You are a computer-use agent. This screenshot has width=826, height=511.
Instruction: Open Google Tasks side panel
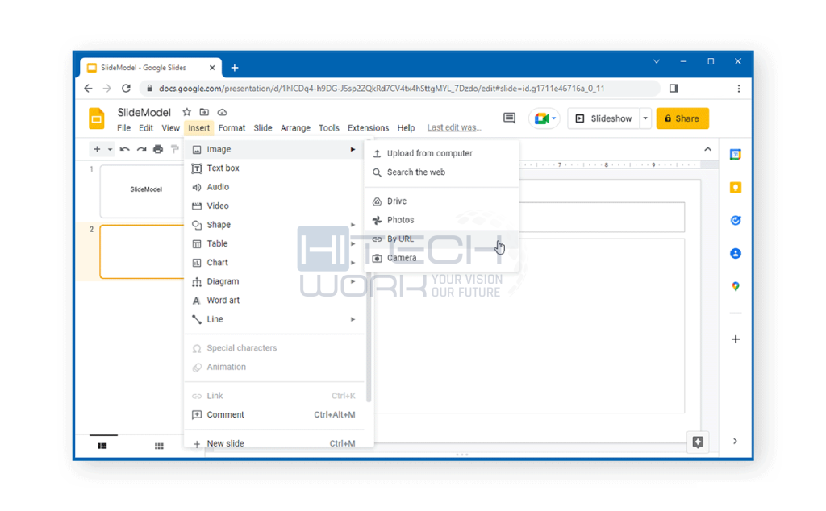pyautogui.click(x=736, y=221)
